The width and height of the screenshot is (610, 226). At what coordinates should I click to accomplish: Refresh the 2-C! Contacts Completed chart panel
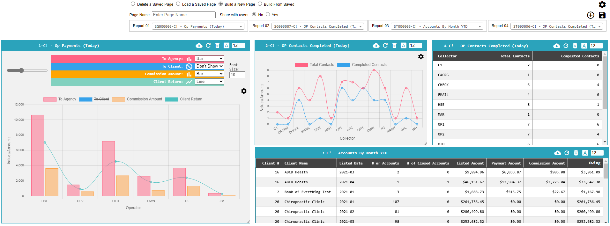click(x=385, y=46)
